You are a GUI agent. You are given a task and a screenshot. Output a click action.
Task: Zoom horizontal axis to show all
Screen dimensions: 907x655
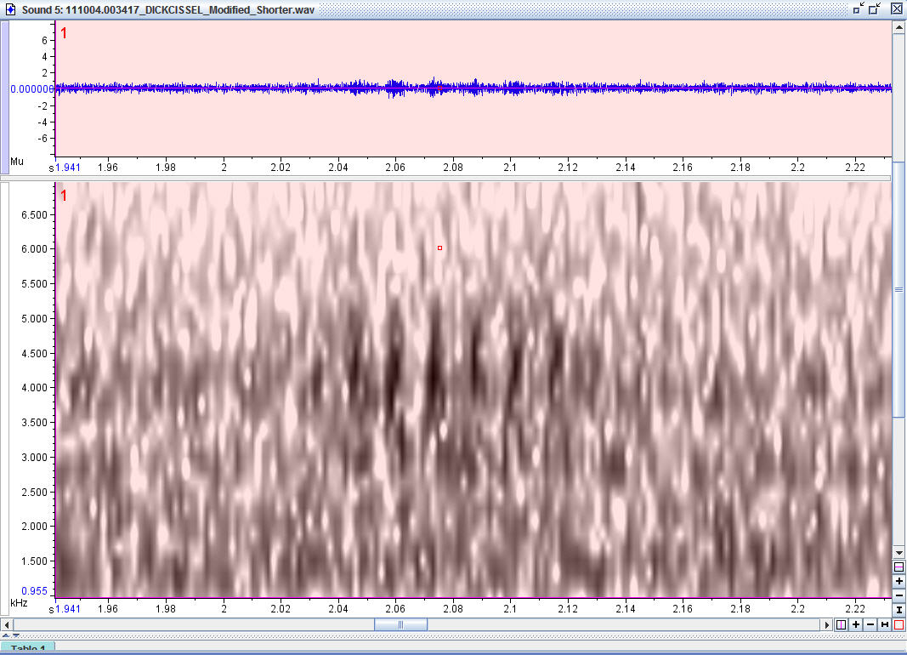(885, 624)
